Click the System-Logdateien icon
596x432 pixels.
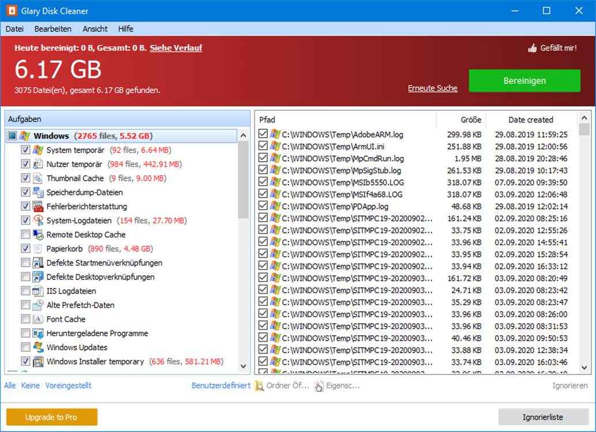[x=38, y=220]
